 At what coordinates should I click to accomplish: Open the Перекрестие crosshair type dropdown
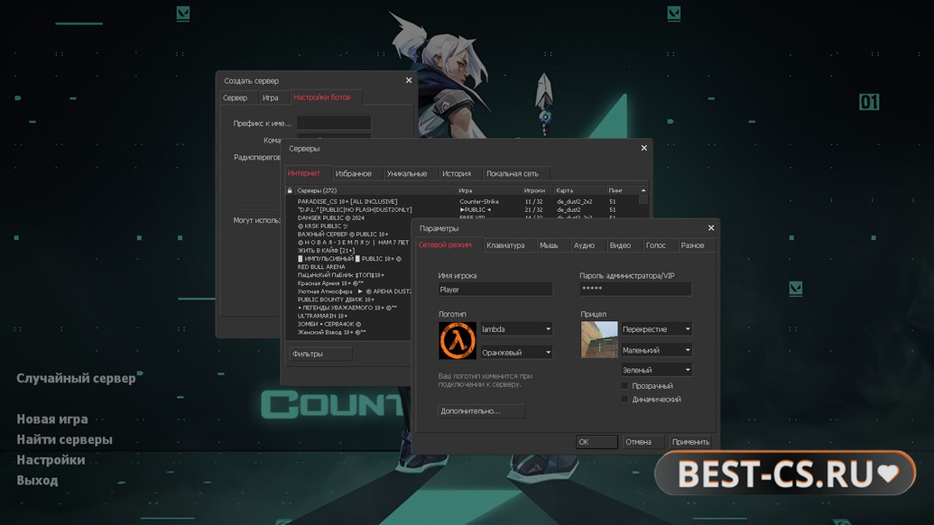[656, 329]
